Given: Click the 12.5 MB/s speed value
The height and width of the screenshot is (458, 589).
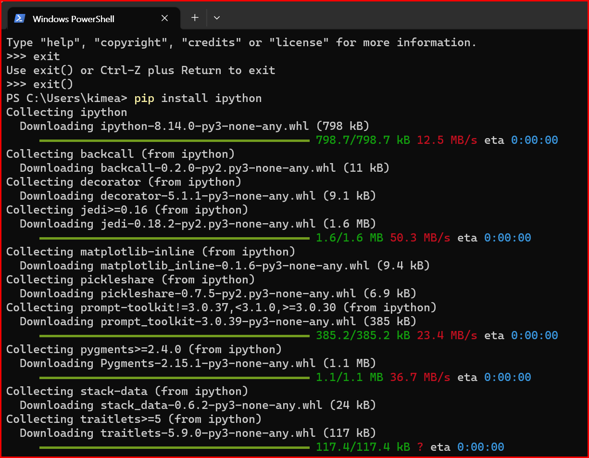Looking at the screenshot, I should [x=447, y=140].
